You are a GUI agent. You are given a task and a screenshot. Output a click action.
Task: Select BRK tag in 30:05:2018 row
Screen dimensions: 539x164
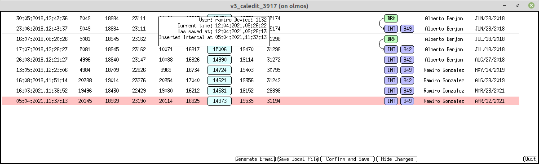click(x=391, y=18)
